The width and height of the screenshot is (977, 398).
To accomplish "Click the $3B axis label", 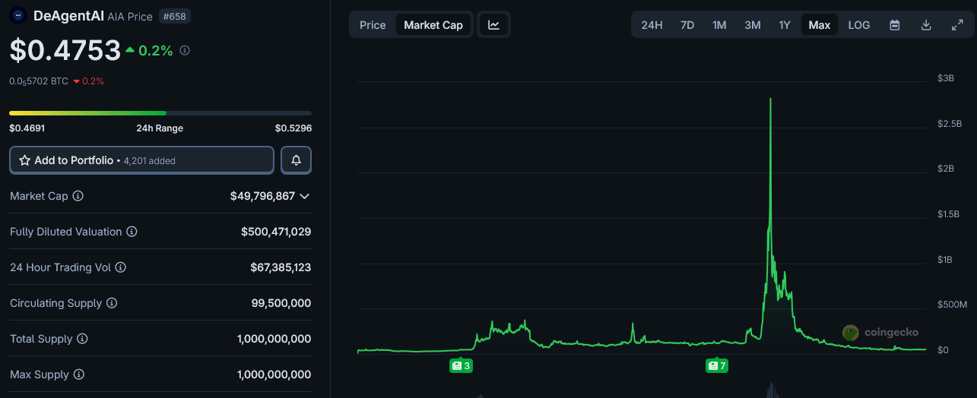I will pyautogui.click(x=946, y=78).
